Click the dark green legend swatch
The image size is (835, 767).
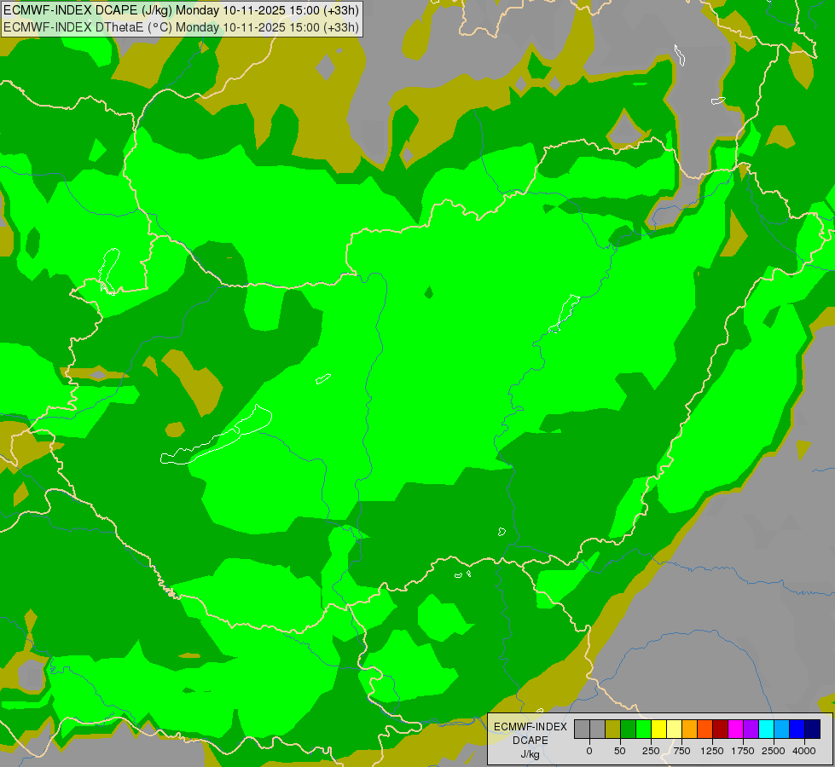[x=628, y=730]
